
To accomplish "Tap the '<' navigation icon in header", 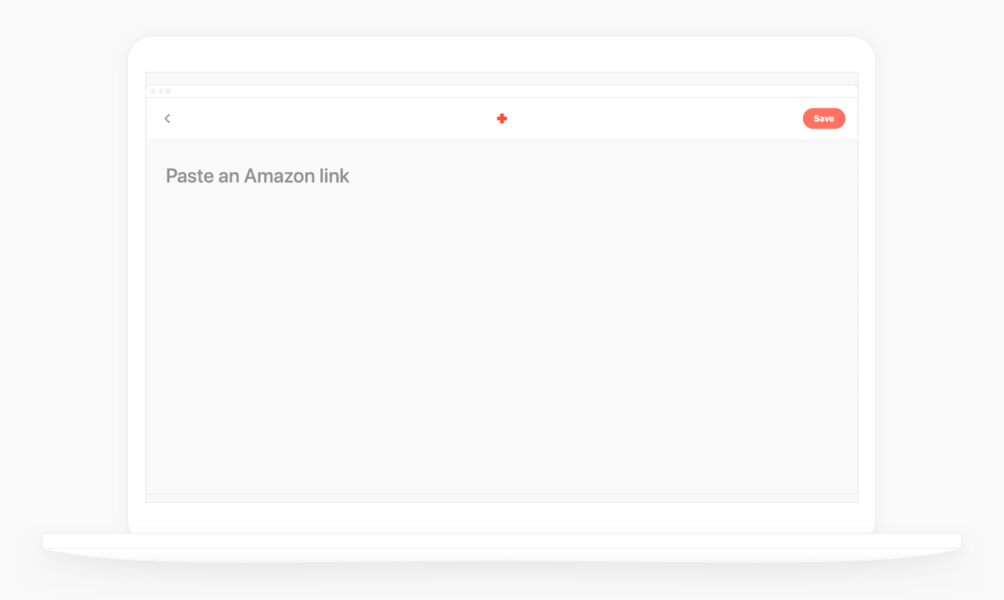I will 168,118.
